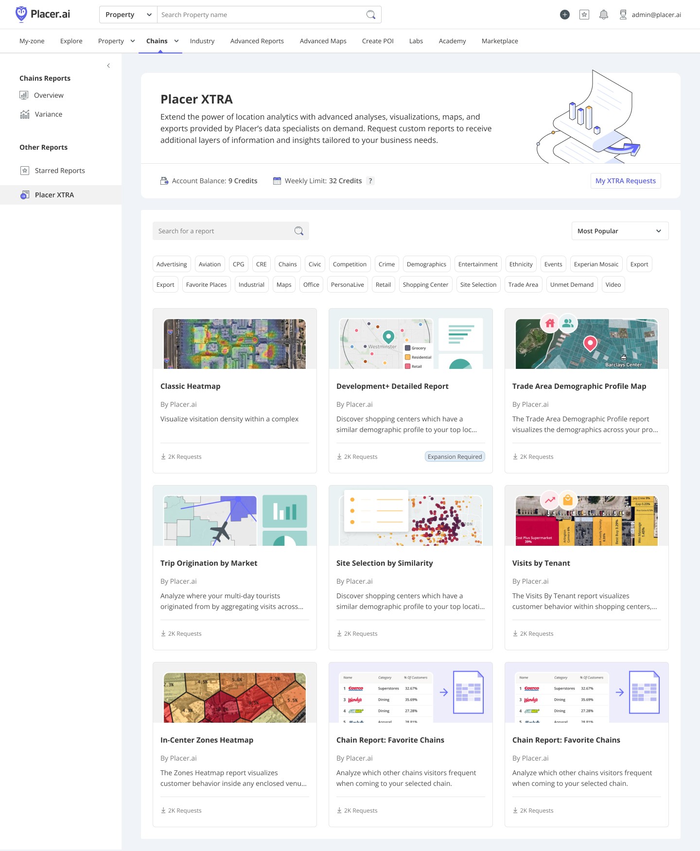The width and height of the screenshot is (700, 851).
Task: Open the Overview report in sidebar
Action: [49, 95]
